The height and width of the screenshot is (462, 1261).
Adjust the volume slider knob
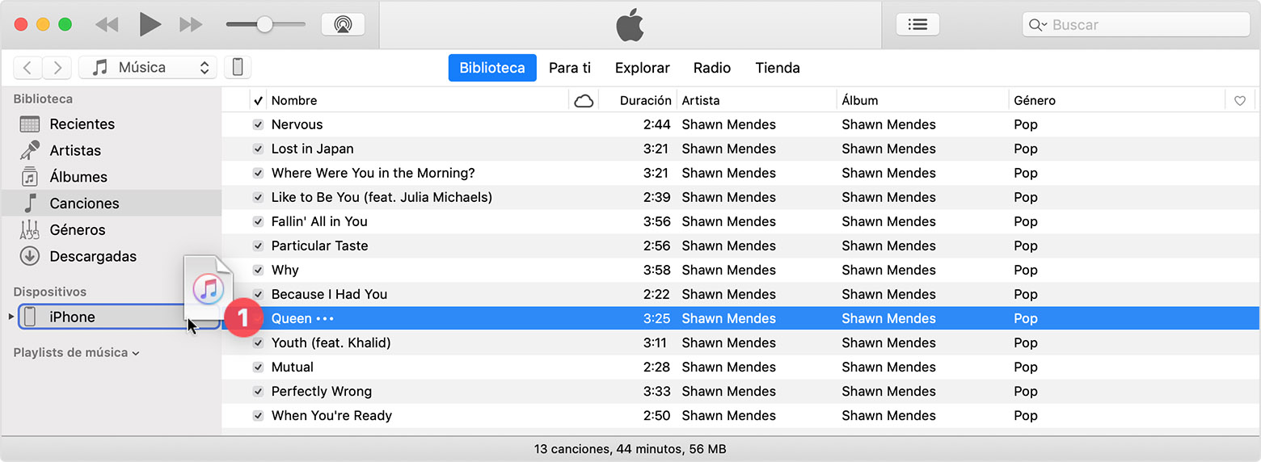click(264, 24)
